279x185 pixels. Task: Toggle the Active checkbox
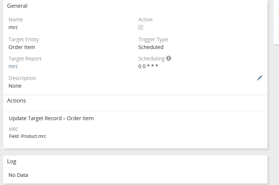click(141, 28)
